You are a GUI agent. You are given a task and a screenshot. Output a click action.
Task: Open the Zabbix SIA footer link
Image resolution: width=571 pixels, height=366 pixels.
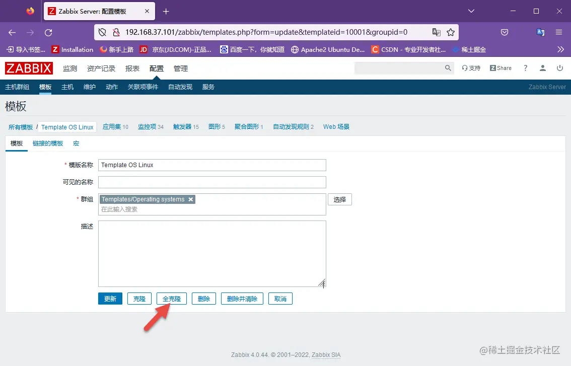[325, 355]
